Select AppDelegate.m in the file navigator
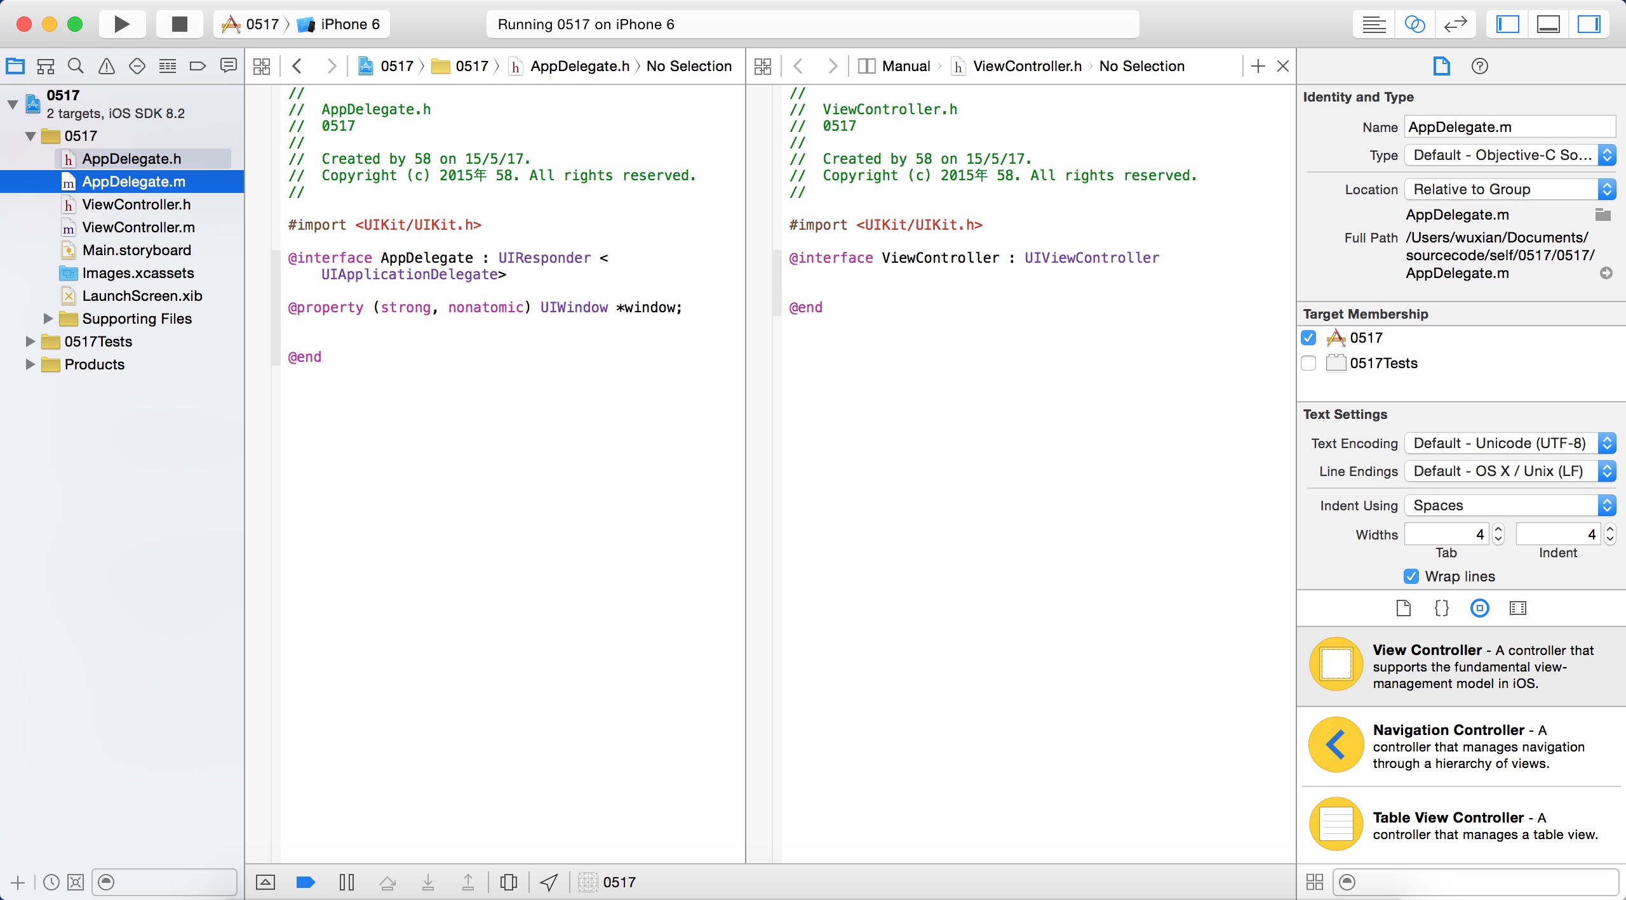1626x900 pixels. (132, 181)
